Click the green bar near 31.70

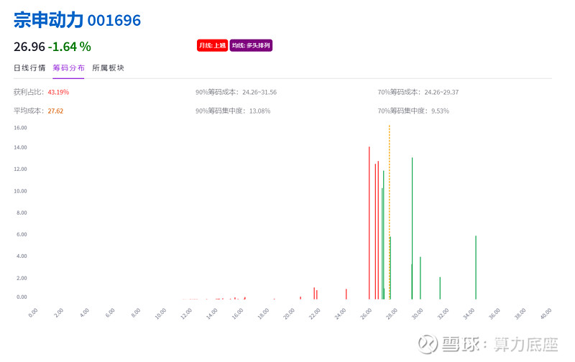440,288
